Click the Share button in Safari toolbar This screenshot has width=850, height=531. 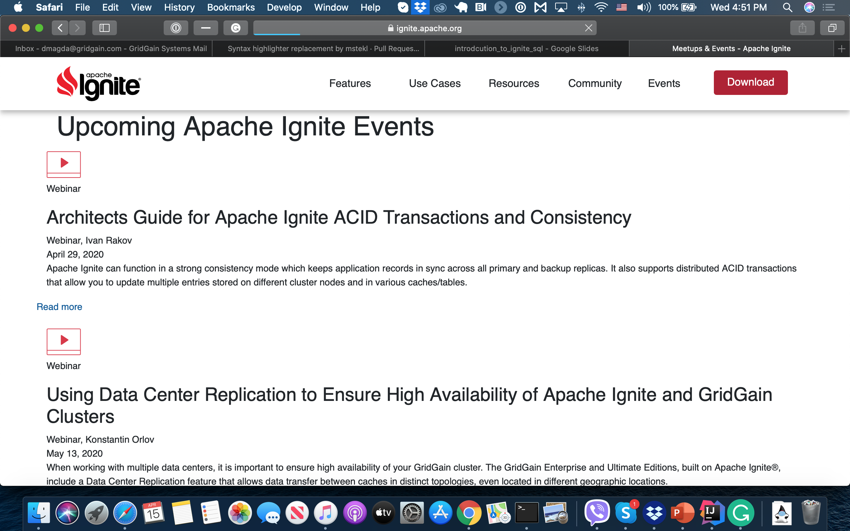[x=802, y=28]
